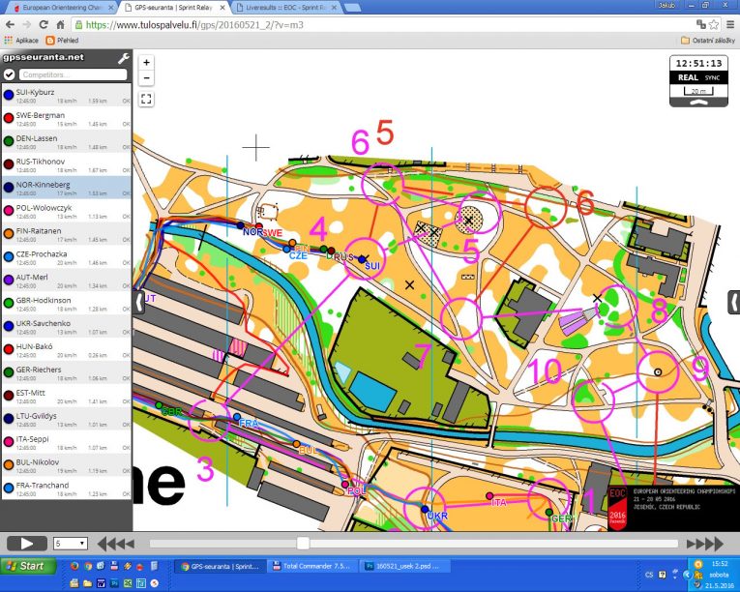Close the Liveresults EOC tab

coord(334,8)
